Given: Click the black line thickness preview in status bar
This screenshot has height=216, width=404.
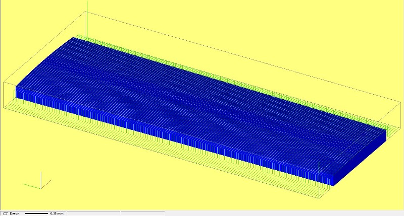Looking at the screenshot, I should 36,213.
